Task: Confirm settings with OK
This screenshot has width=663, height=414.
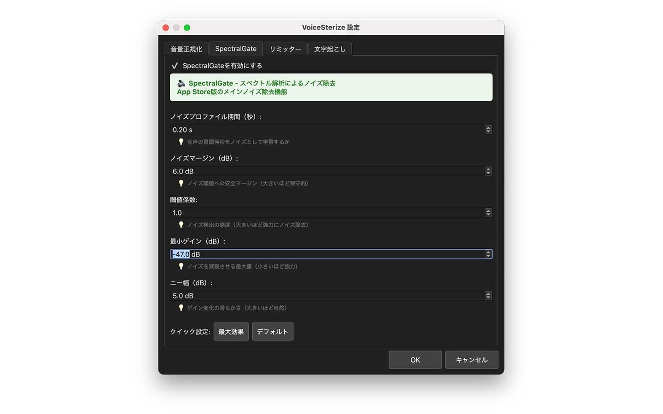Action: 415,360
